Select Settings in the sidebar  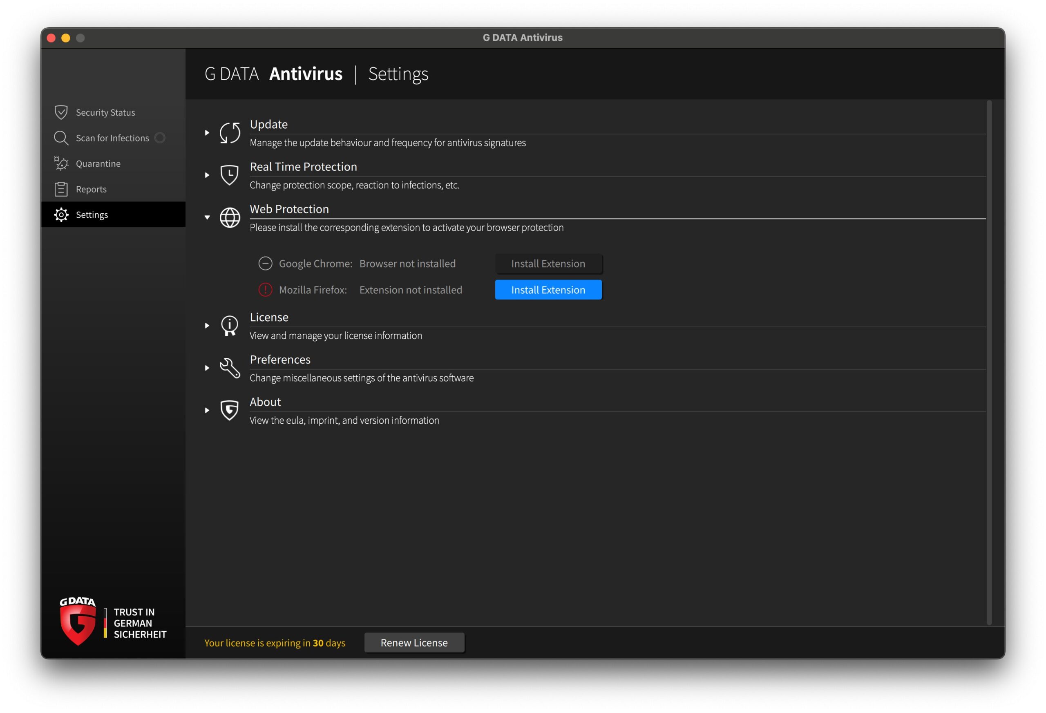pos(113,215)
